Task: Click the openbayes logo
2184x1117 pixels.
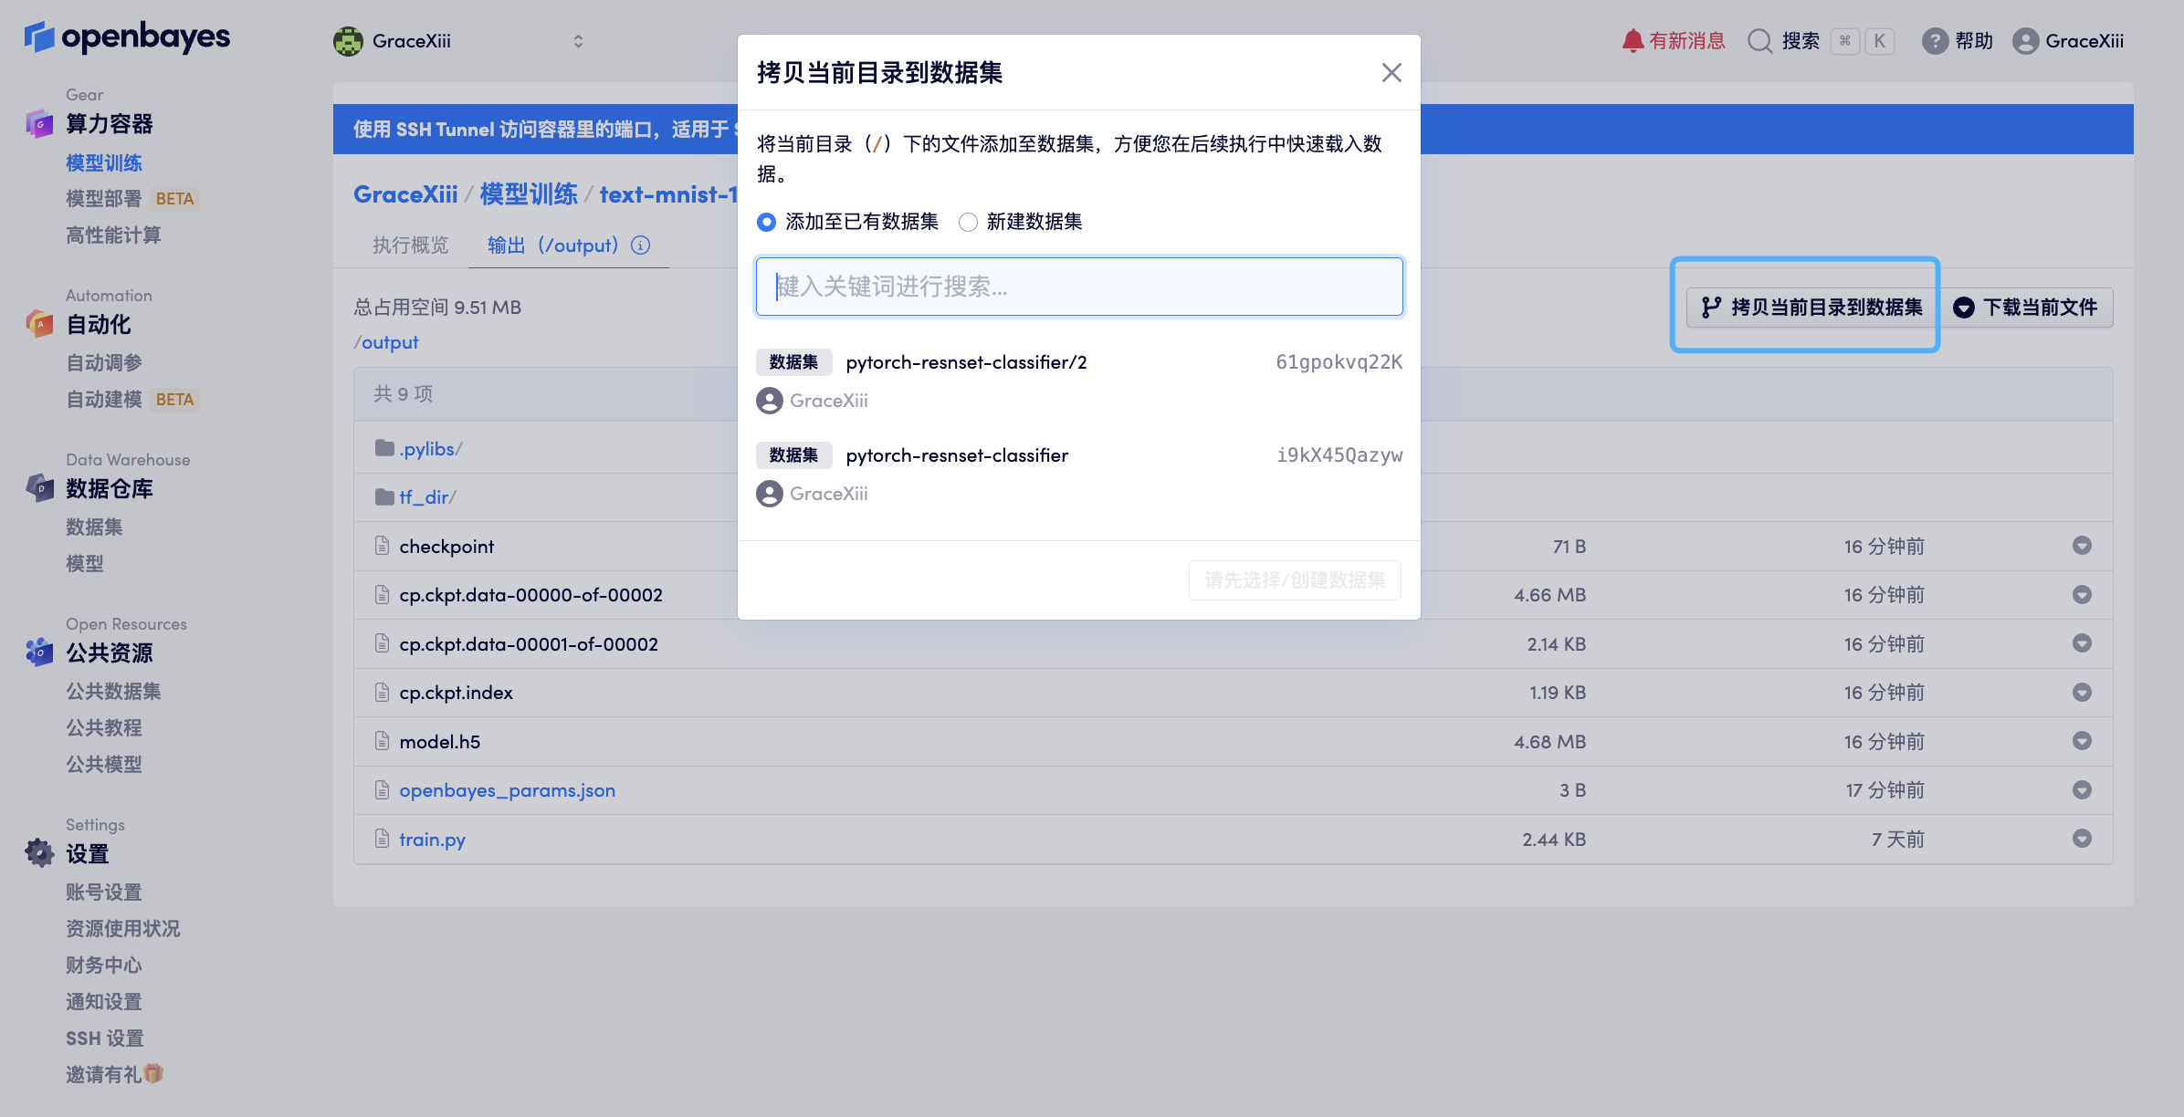Action: click(x=127, y=37)
